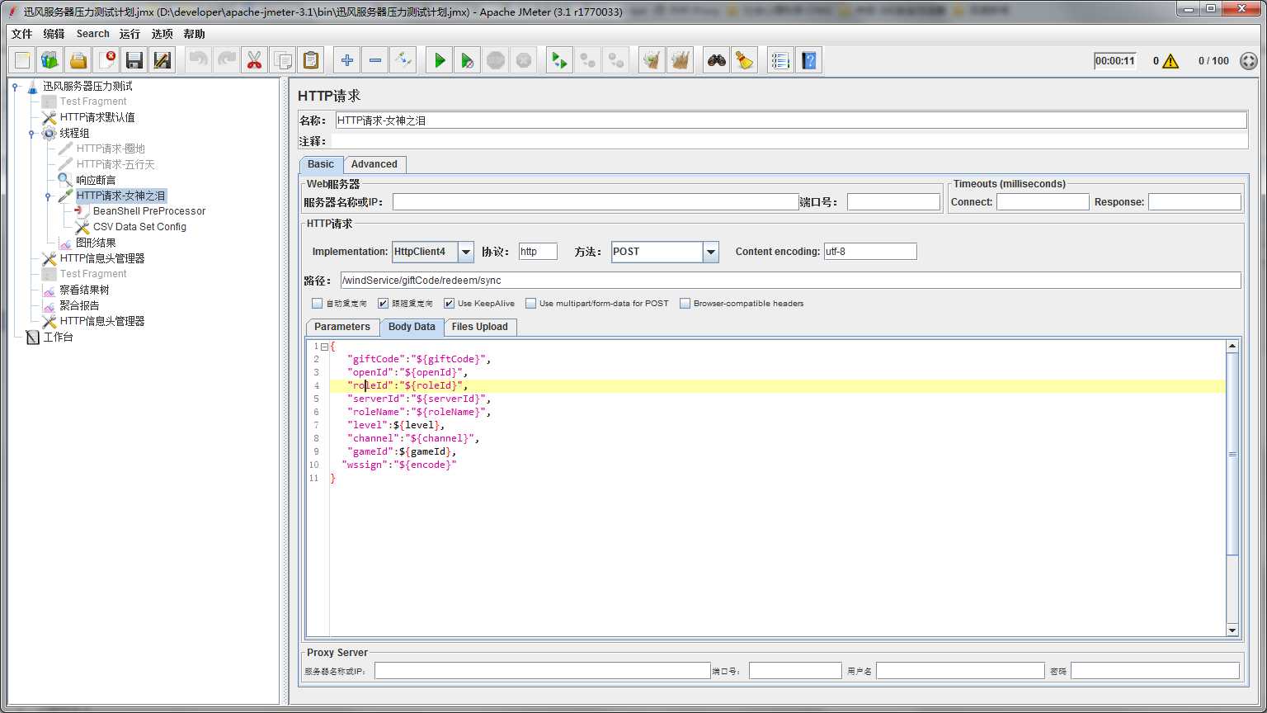Click the Toggle enable/disable toolbar icon
The height and width of the screenshot is (713, 1267).
(403, 60)
